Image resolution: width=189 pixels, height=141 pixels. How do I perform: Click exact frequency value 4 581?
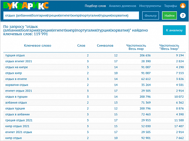coord(180,85)
